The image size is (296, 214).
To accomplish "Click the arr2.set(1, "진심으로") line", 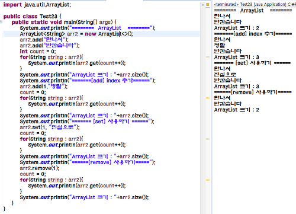I will point(50,127).
